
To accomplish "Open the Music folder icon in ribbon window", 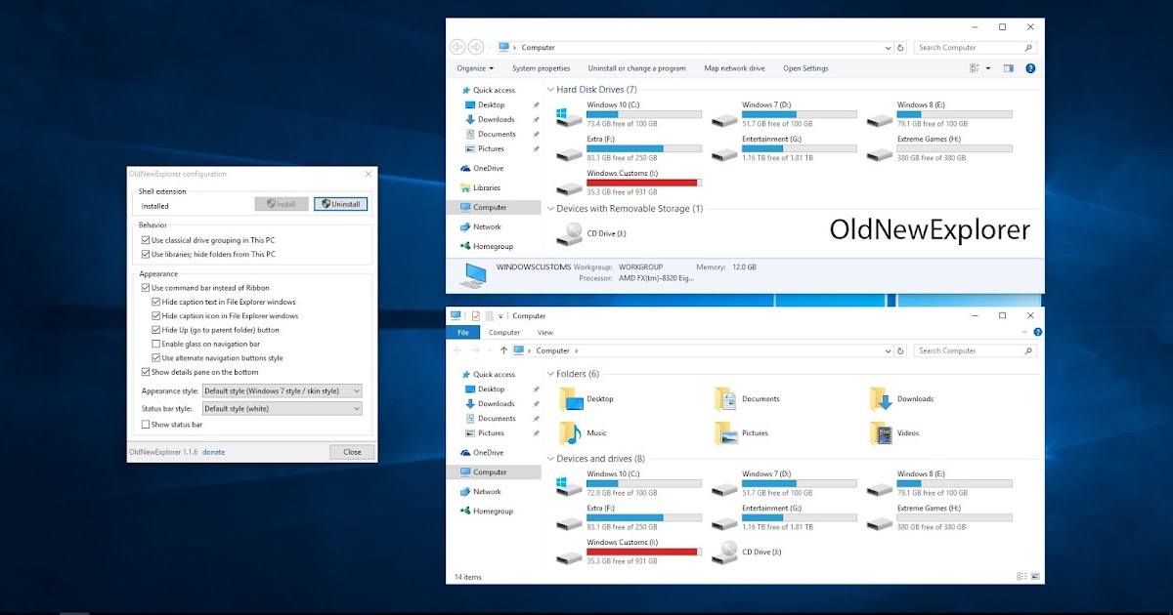I will coord(569,432).
